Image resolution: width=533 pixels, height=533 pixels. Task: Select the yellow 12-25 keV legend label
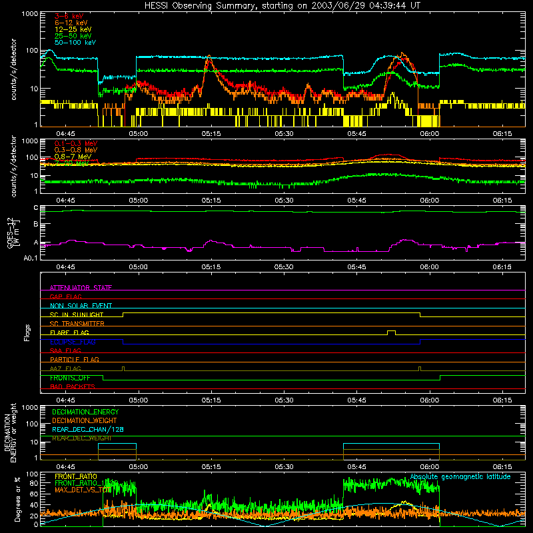[73, 29]
